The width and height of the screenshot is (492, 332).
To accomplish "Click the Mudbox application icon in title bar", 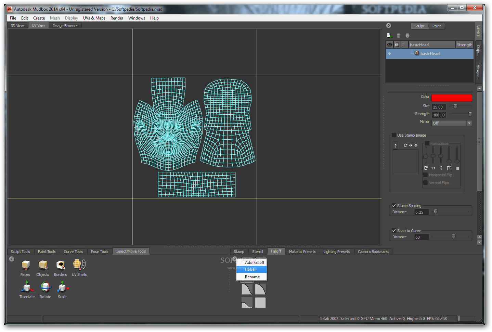I will [10, 9].
